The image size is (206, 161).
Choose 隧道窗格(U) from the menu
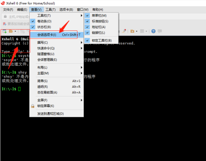(56, 54)
